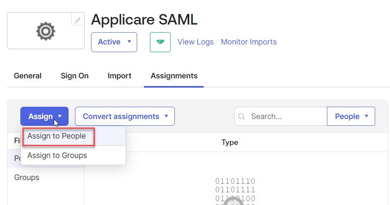The height and width of the screenshot is (205, 390).
Task: Click the Type column header
Action: point(230,142)
